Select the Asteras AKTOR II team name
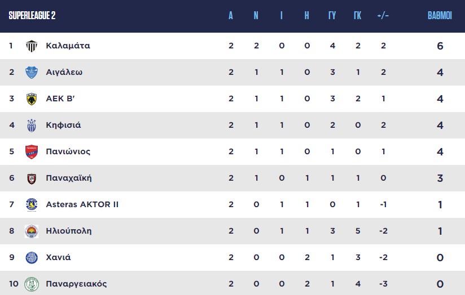The image size is (465, 295). (x=82, y=205)
